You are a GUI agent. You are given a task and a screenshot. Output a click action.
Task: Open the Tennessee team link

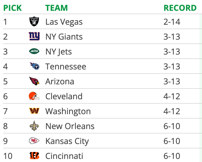click(66, 67)
